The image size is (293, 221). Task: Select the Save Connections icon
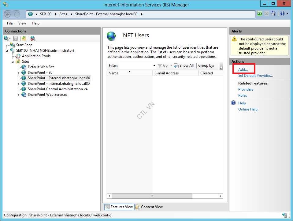[15, 38]
